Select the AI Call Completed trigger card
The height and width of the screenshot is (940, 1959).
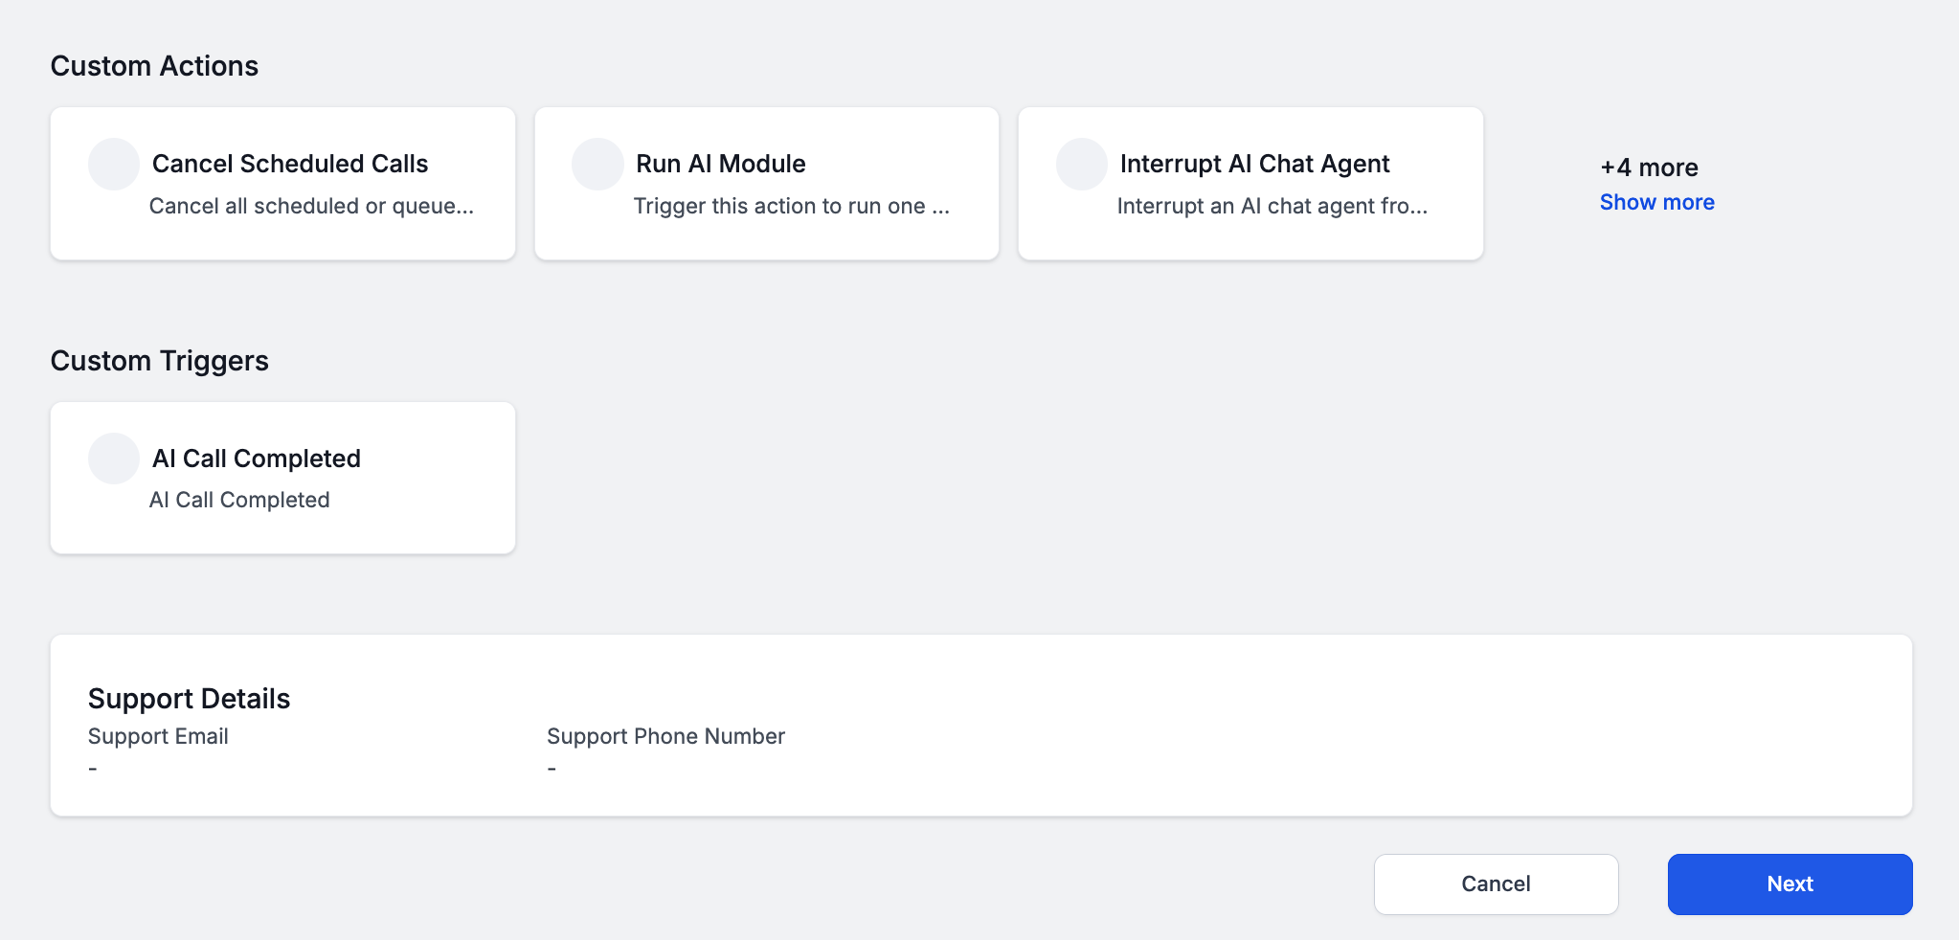[x=282, y=477]
